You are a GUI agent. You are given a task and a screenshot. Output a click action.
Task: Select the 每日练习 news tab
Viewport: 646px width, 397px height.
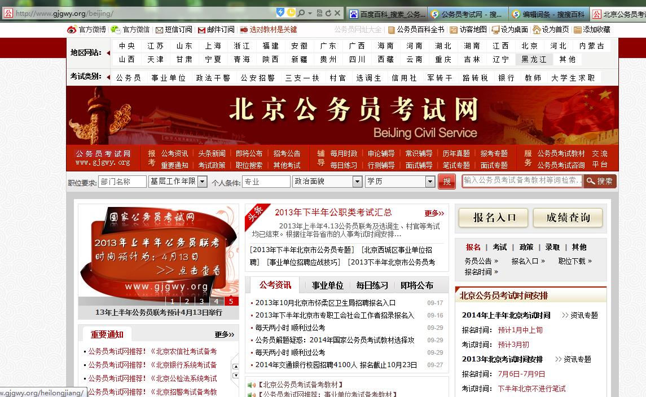click(372, 285)
